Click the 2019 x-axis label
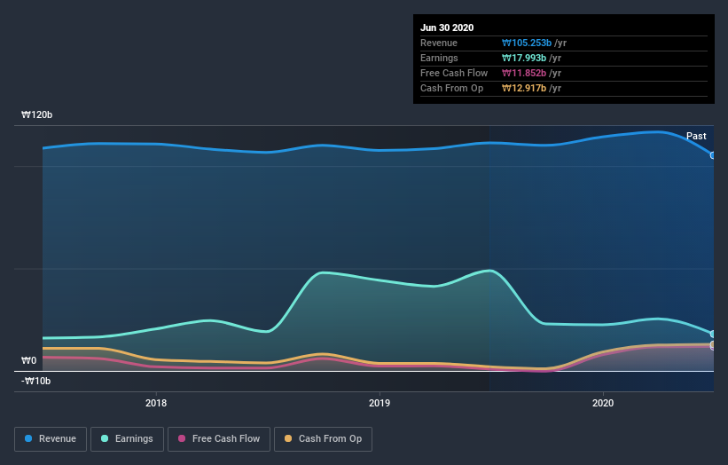The width and height of the screenshot is (728, 465). point(380,403)
